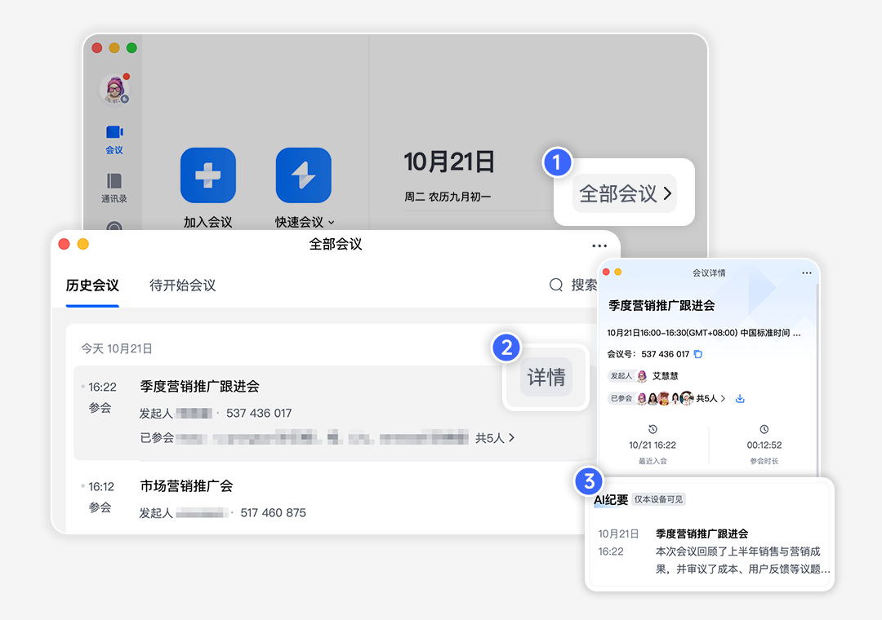Screen dimensions: 882x620
Task: Switch to the 历史会议 tab
Action: click(92, 286)
